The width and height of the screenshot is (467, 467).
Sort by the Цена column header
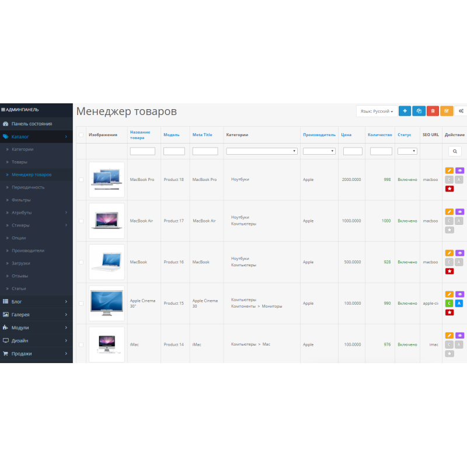346,135
